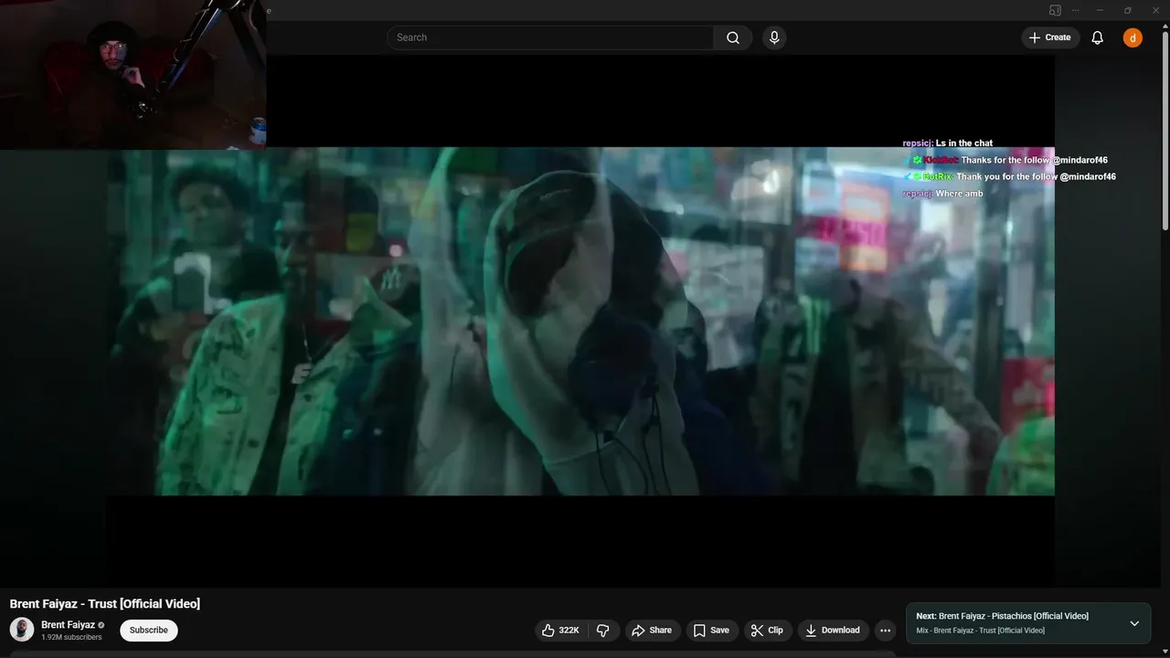
Task: Click the 1.92M subscribers text
Action: coord(71,637)
